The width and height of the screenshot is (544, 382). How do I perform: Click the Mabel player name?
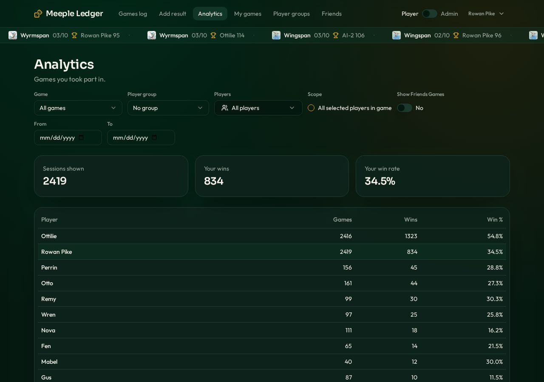(x=49, y=362)
